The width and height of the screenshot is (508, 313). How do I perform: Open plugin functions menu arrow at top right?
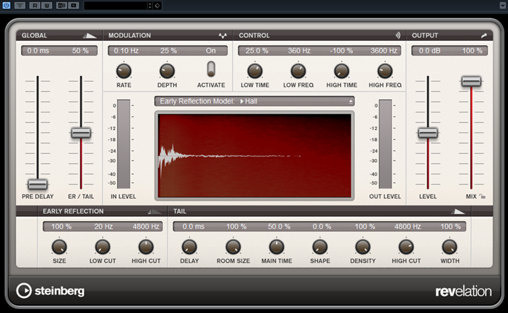(x=503, y=5)
